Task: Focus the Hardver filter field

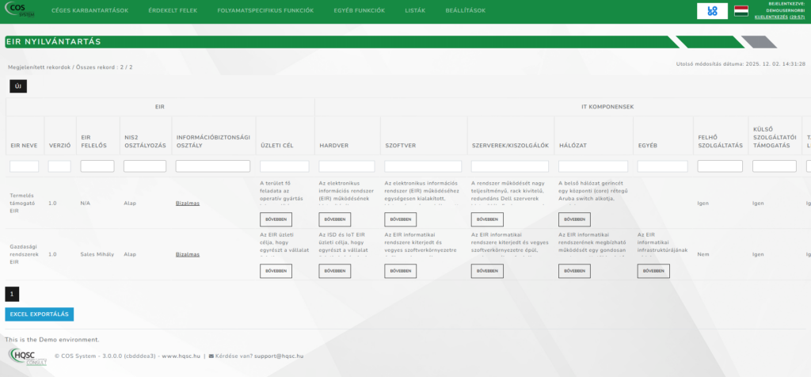Action: (347, 166)
